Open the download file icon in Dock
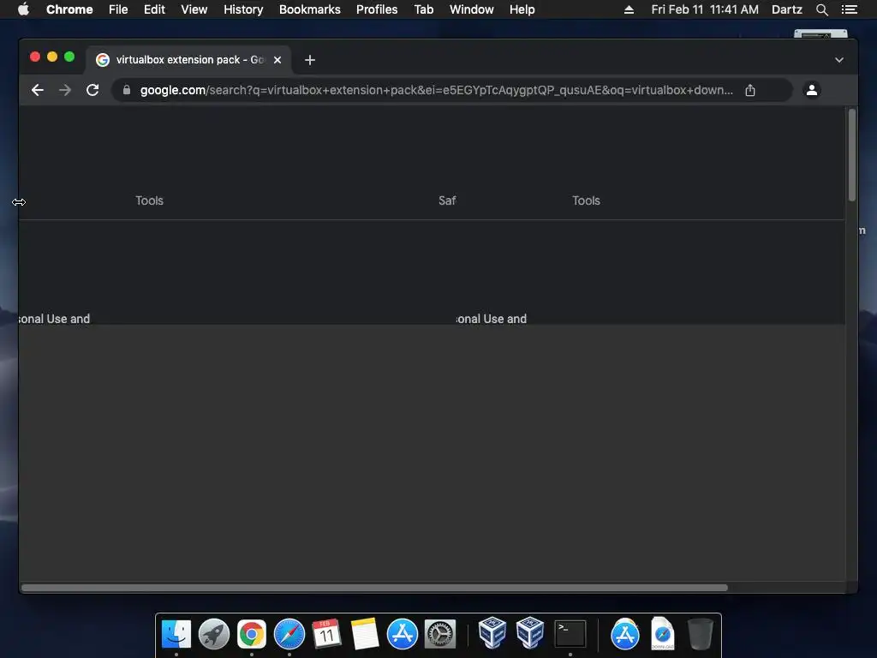 click(663, 633)
